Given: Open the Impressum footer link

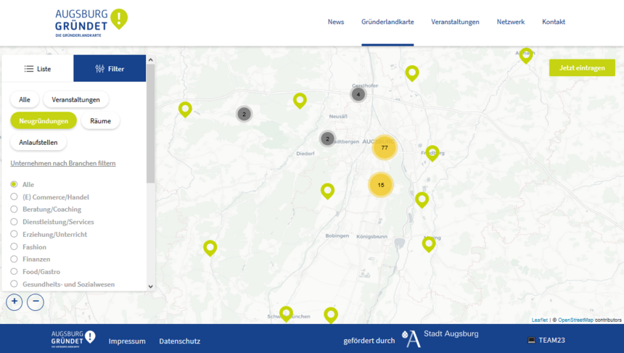Looking at the screenshot, I should (x=127, y=341).
